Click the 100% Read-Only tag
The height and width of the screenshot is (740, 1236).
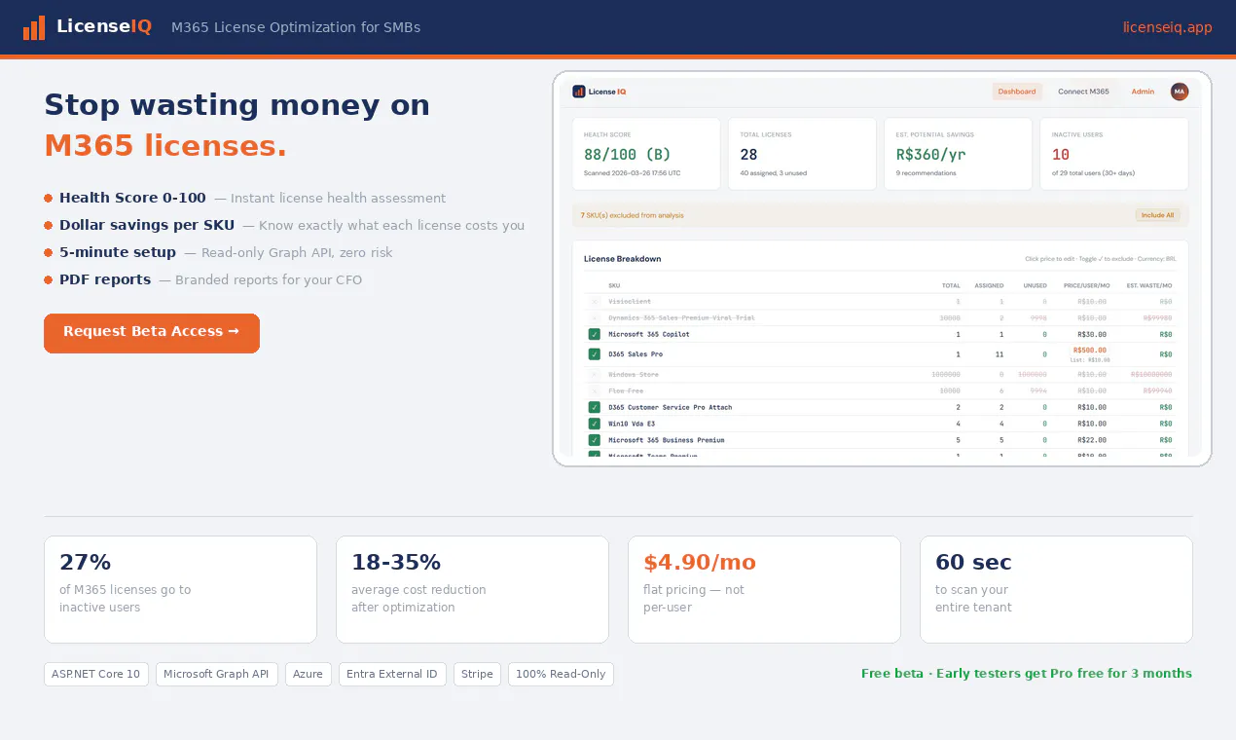click(x=561, y=674)
